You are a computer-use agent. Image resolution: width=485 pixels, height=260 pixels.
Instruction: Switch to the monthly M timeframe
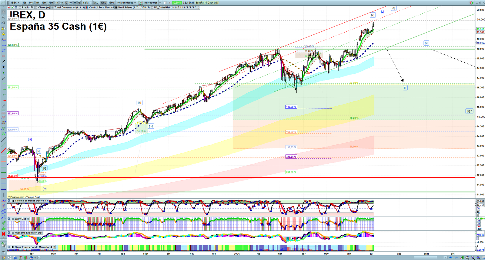[75, 2]
